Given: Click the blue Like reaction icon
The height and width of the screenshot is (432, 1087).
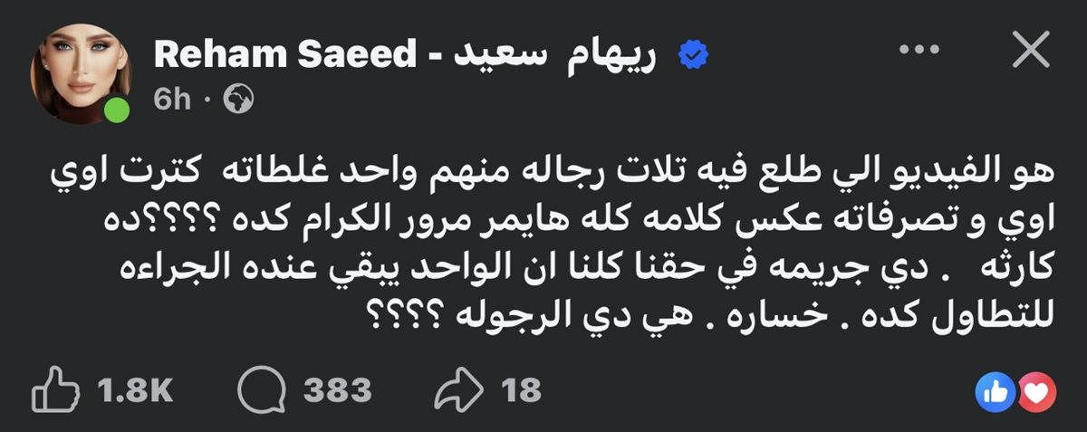Looking at the screenshot, I should pyautogui.click(x=994, y=390).
